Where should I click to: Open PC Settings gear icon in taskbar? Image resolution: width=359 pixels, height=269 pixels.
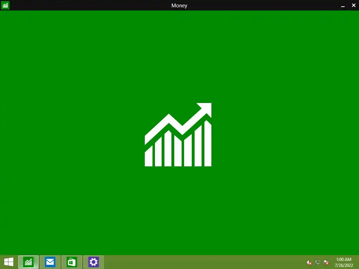(94, 262)
